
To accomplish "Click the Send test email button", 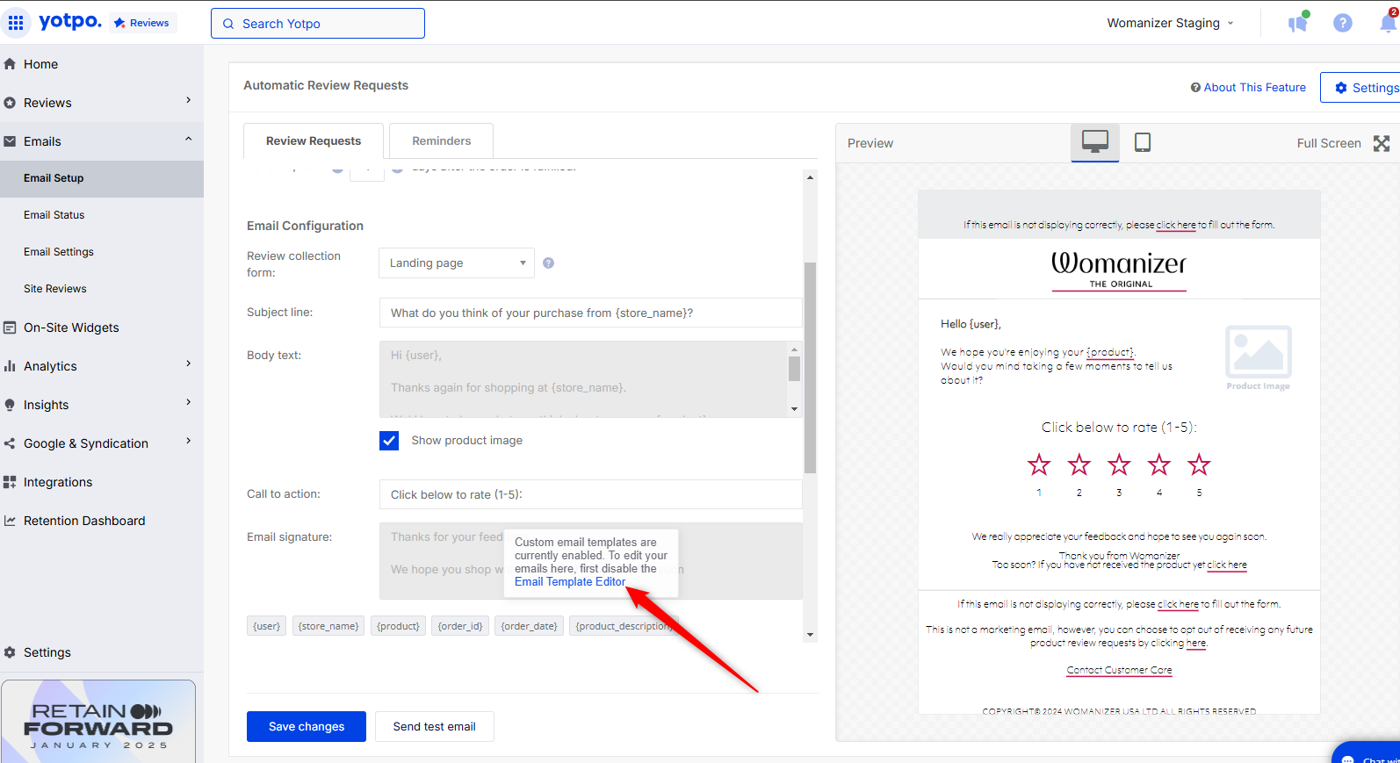I will [x=435, y=726].
